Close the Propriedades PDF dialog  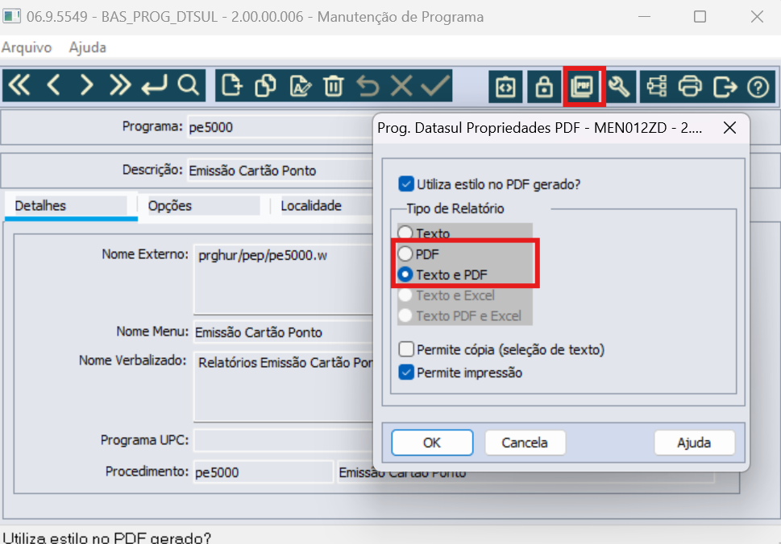(729, 128)
